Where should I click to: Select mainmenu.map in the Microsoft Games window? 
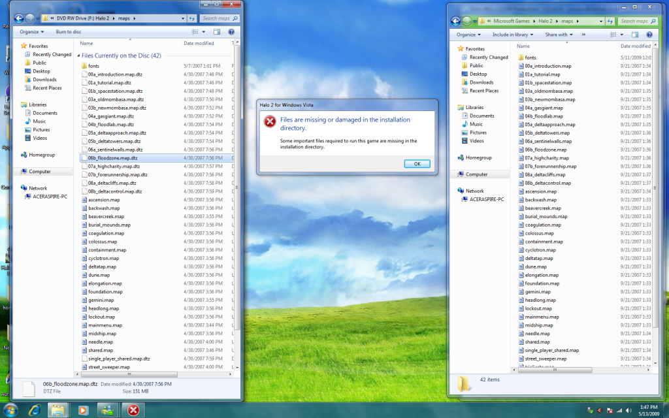(542, 317)
